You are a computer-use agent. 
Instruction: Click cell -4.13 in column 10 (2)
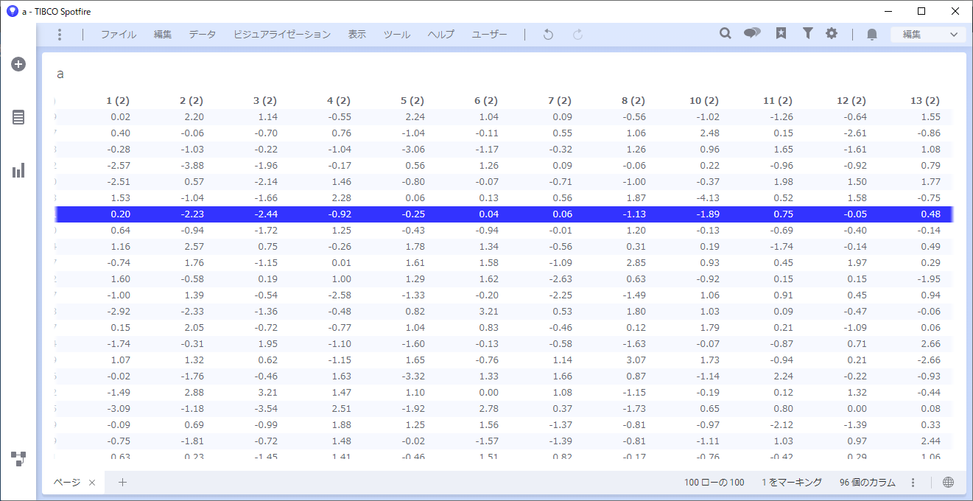708,198
